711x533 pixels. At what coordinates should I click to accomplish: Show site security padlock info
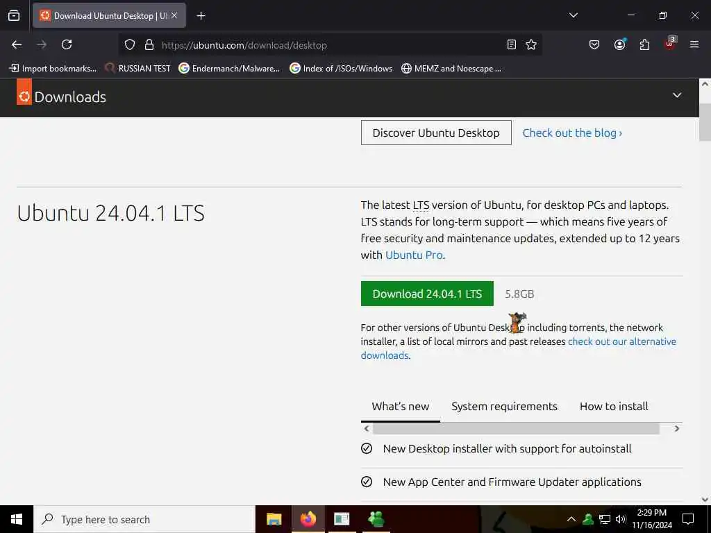149,45
